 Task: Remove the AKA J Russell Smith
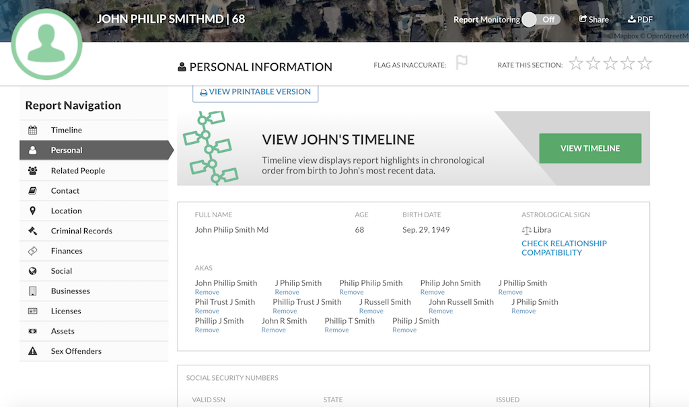pyautogui.click(x=371, y=311)
